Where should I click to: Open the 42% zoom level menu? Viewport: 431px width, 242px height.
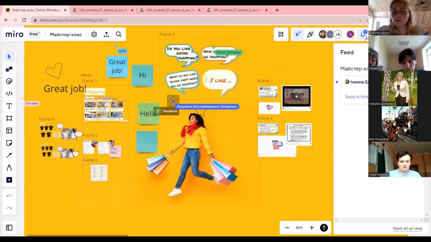(299, 228)
